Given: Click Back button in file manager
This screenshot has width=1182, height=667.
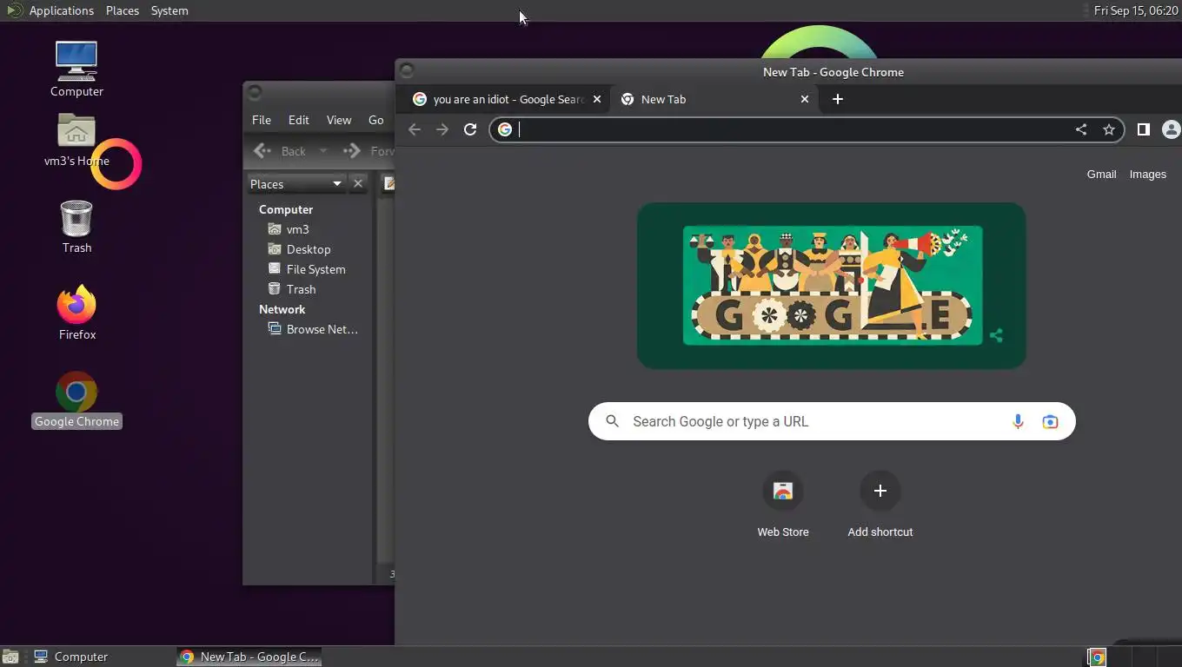Looking at the screenshot, I should (x=280, y=151).
